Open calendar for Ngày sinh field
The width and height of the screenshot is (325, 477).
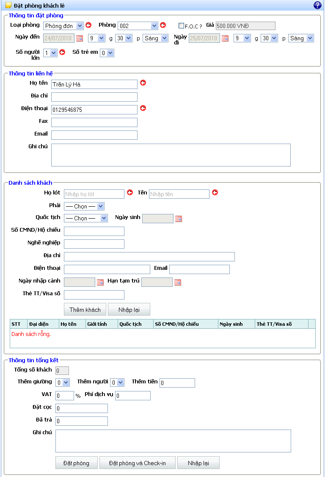click(179, 219)
